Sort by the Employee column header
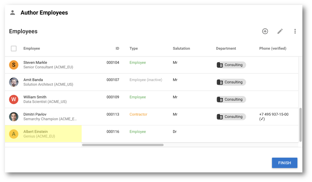The height and width of the screenshot is (182, 312). (32, 48)
